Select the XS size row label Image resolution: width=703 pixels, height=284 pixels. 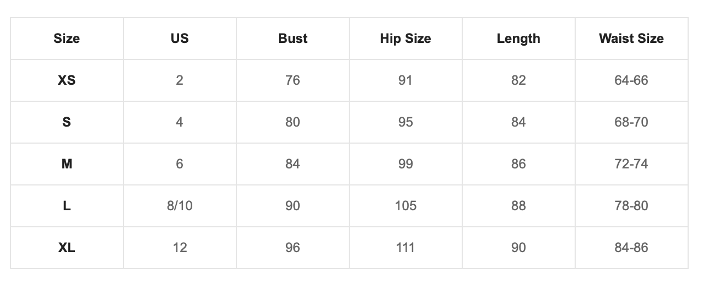point(67,80)
